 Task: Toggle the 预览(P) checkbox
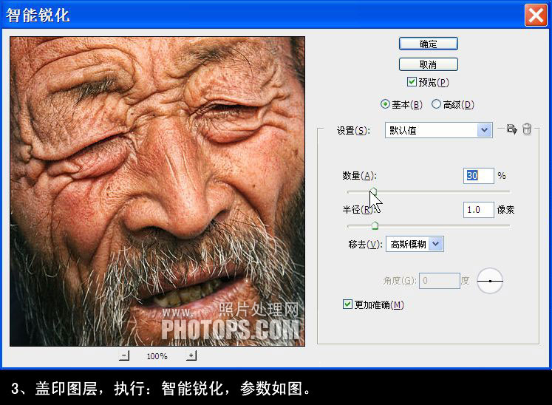click(412, 82)
